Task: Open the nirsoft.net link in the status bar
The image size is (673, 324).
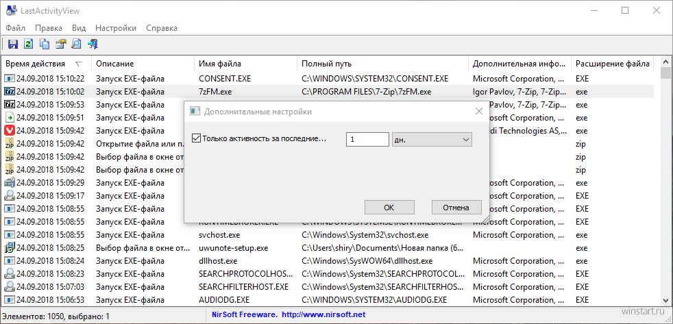Action: [x=322, y=315]
